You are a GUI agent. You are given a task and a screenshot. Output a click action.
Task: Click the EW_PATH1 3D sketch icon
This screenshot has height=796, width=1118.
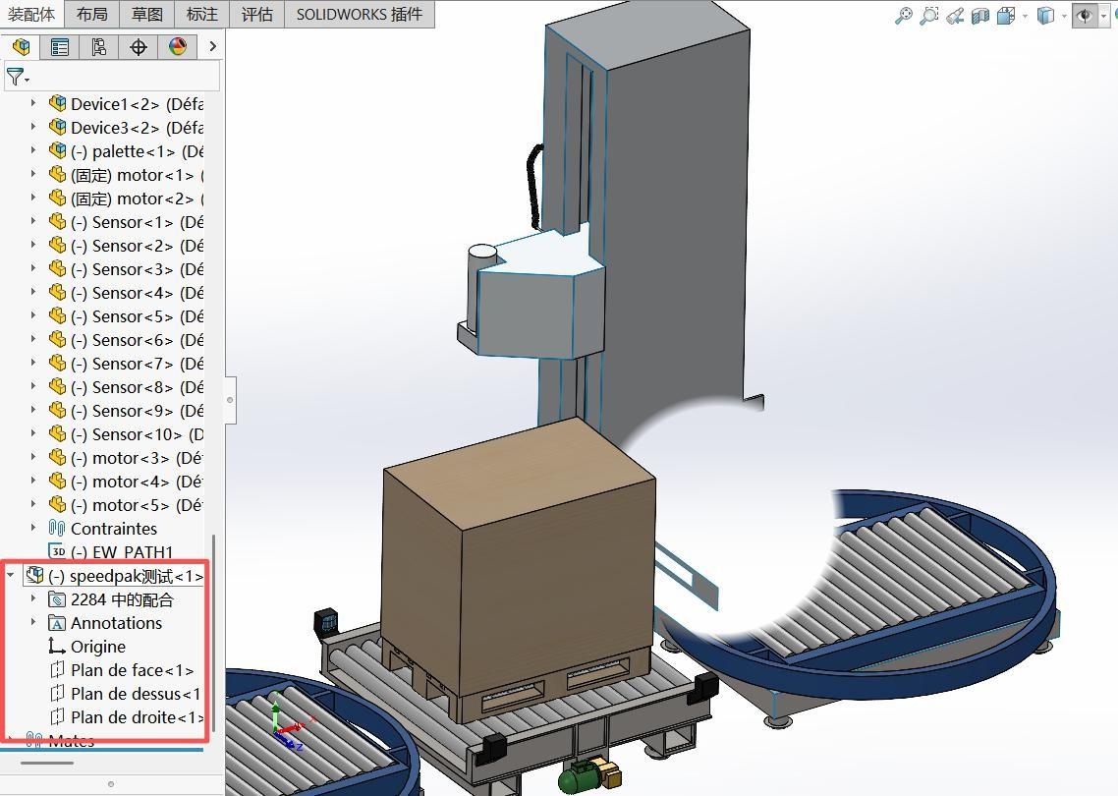57,550
